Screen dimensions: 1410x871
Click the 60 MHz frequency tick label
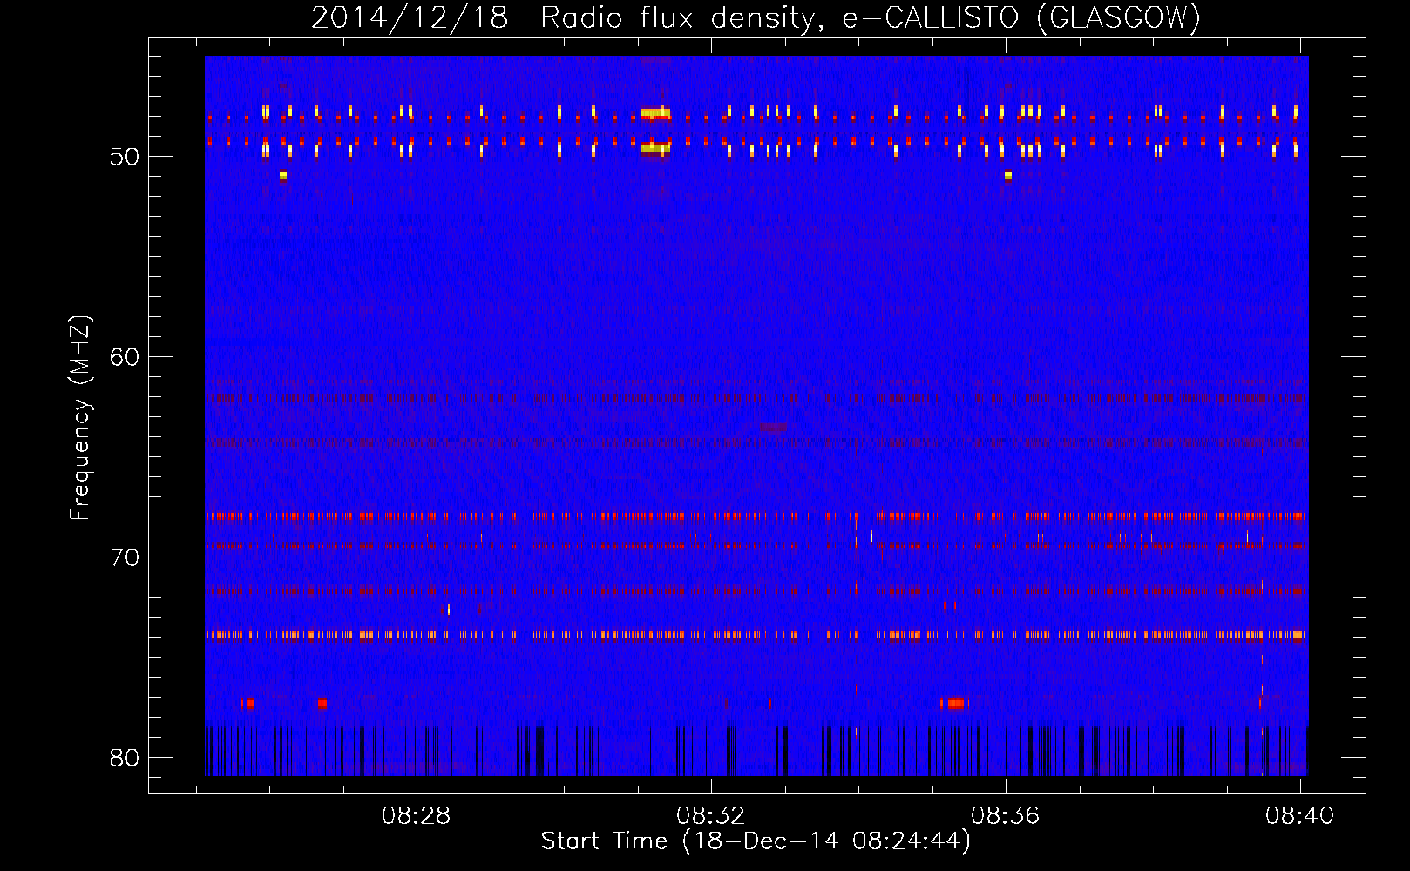[x=125, y=357]
